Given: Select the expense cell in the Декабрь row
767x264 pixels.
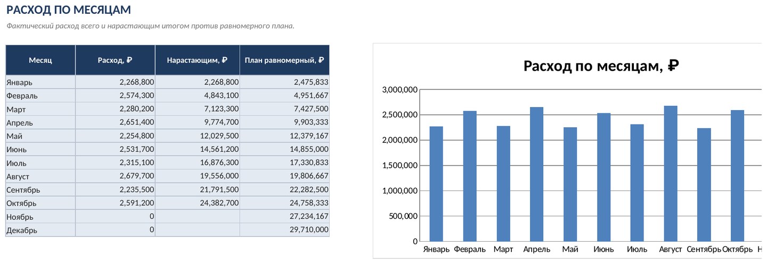Looking at the screenshot, I should click(115, 230).
